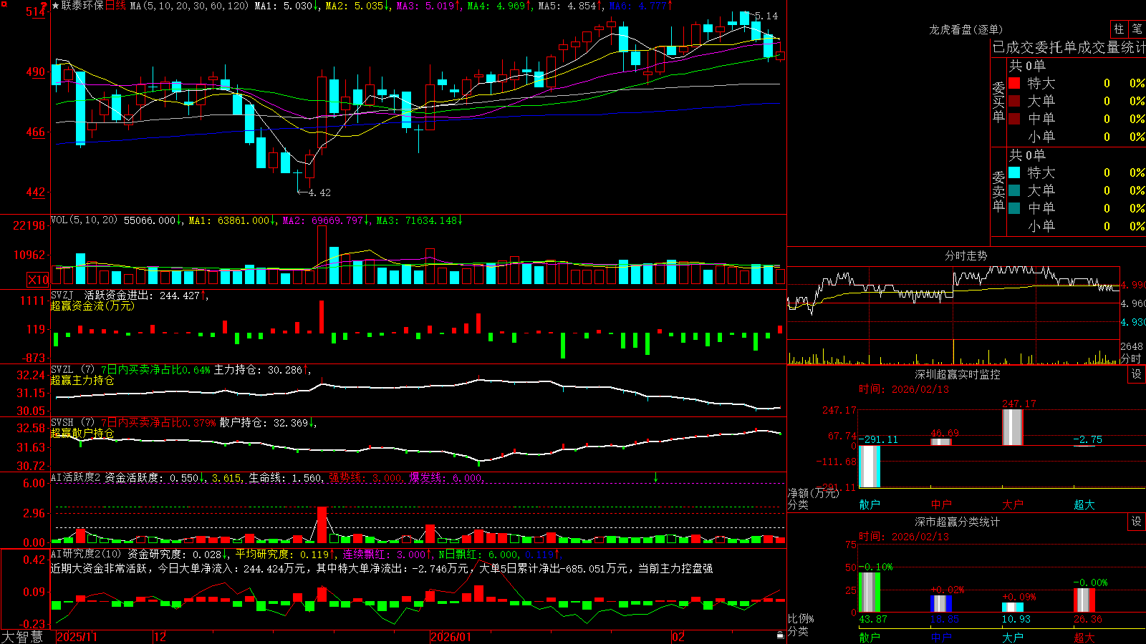Select the teal 大单 sell-order square

pyautogui.click(x=1014, y=190)
